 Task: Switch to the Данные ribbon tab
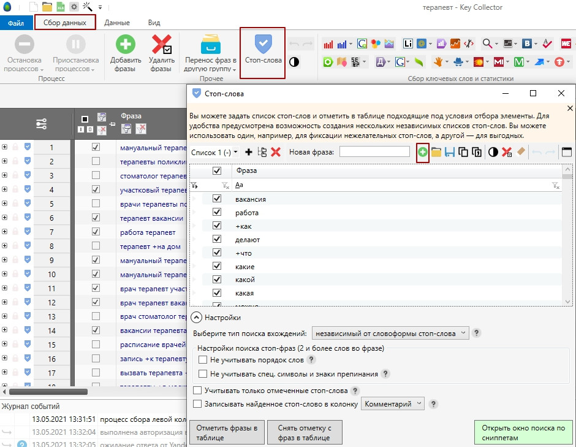116,23
